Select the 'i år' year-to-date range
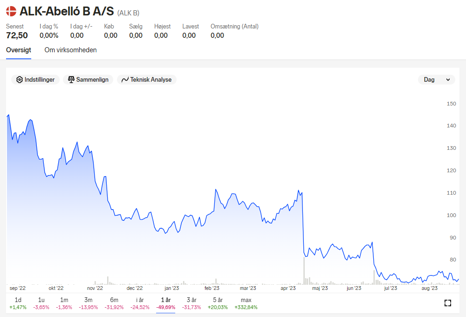 (140, 303)
